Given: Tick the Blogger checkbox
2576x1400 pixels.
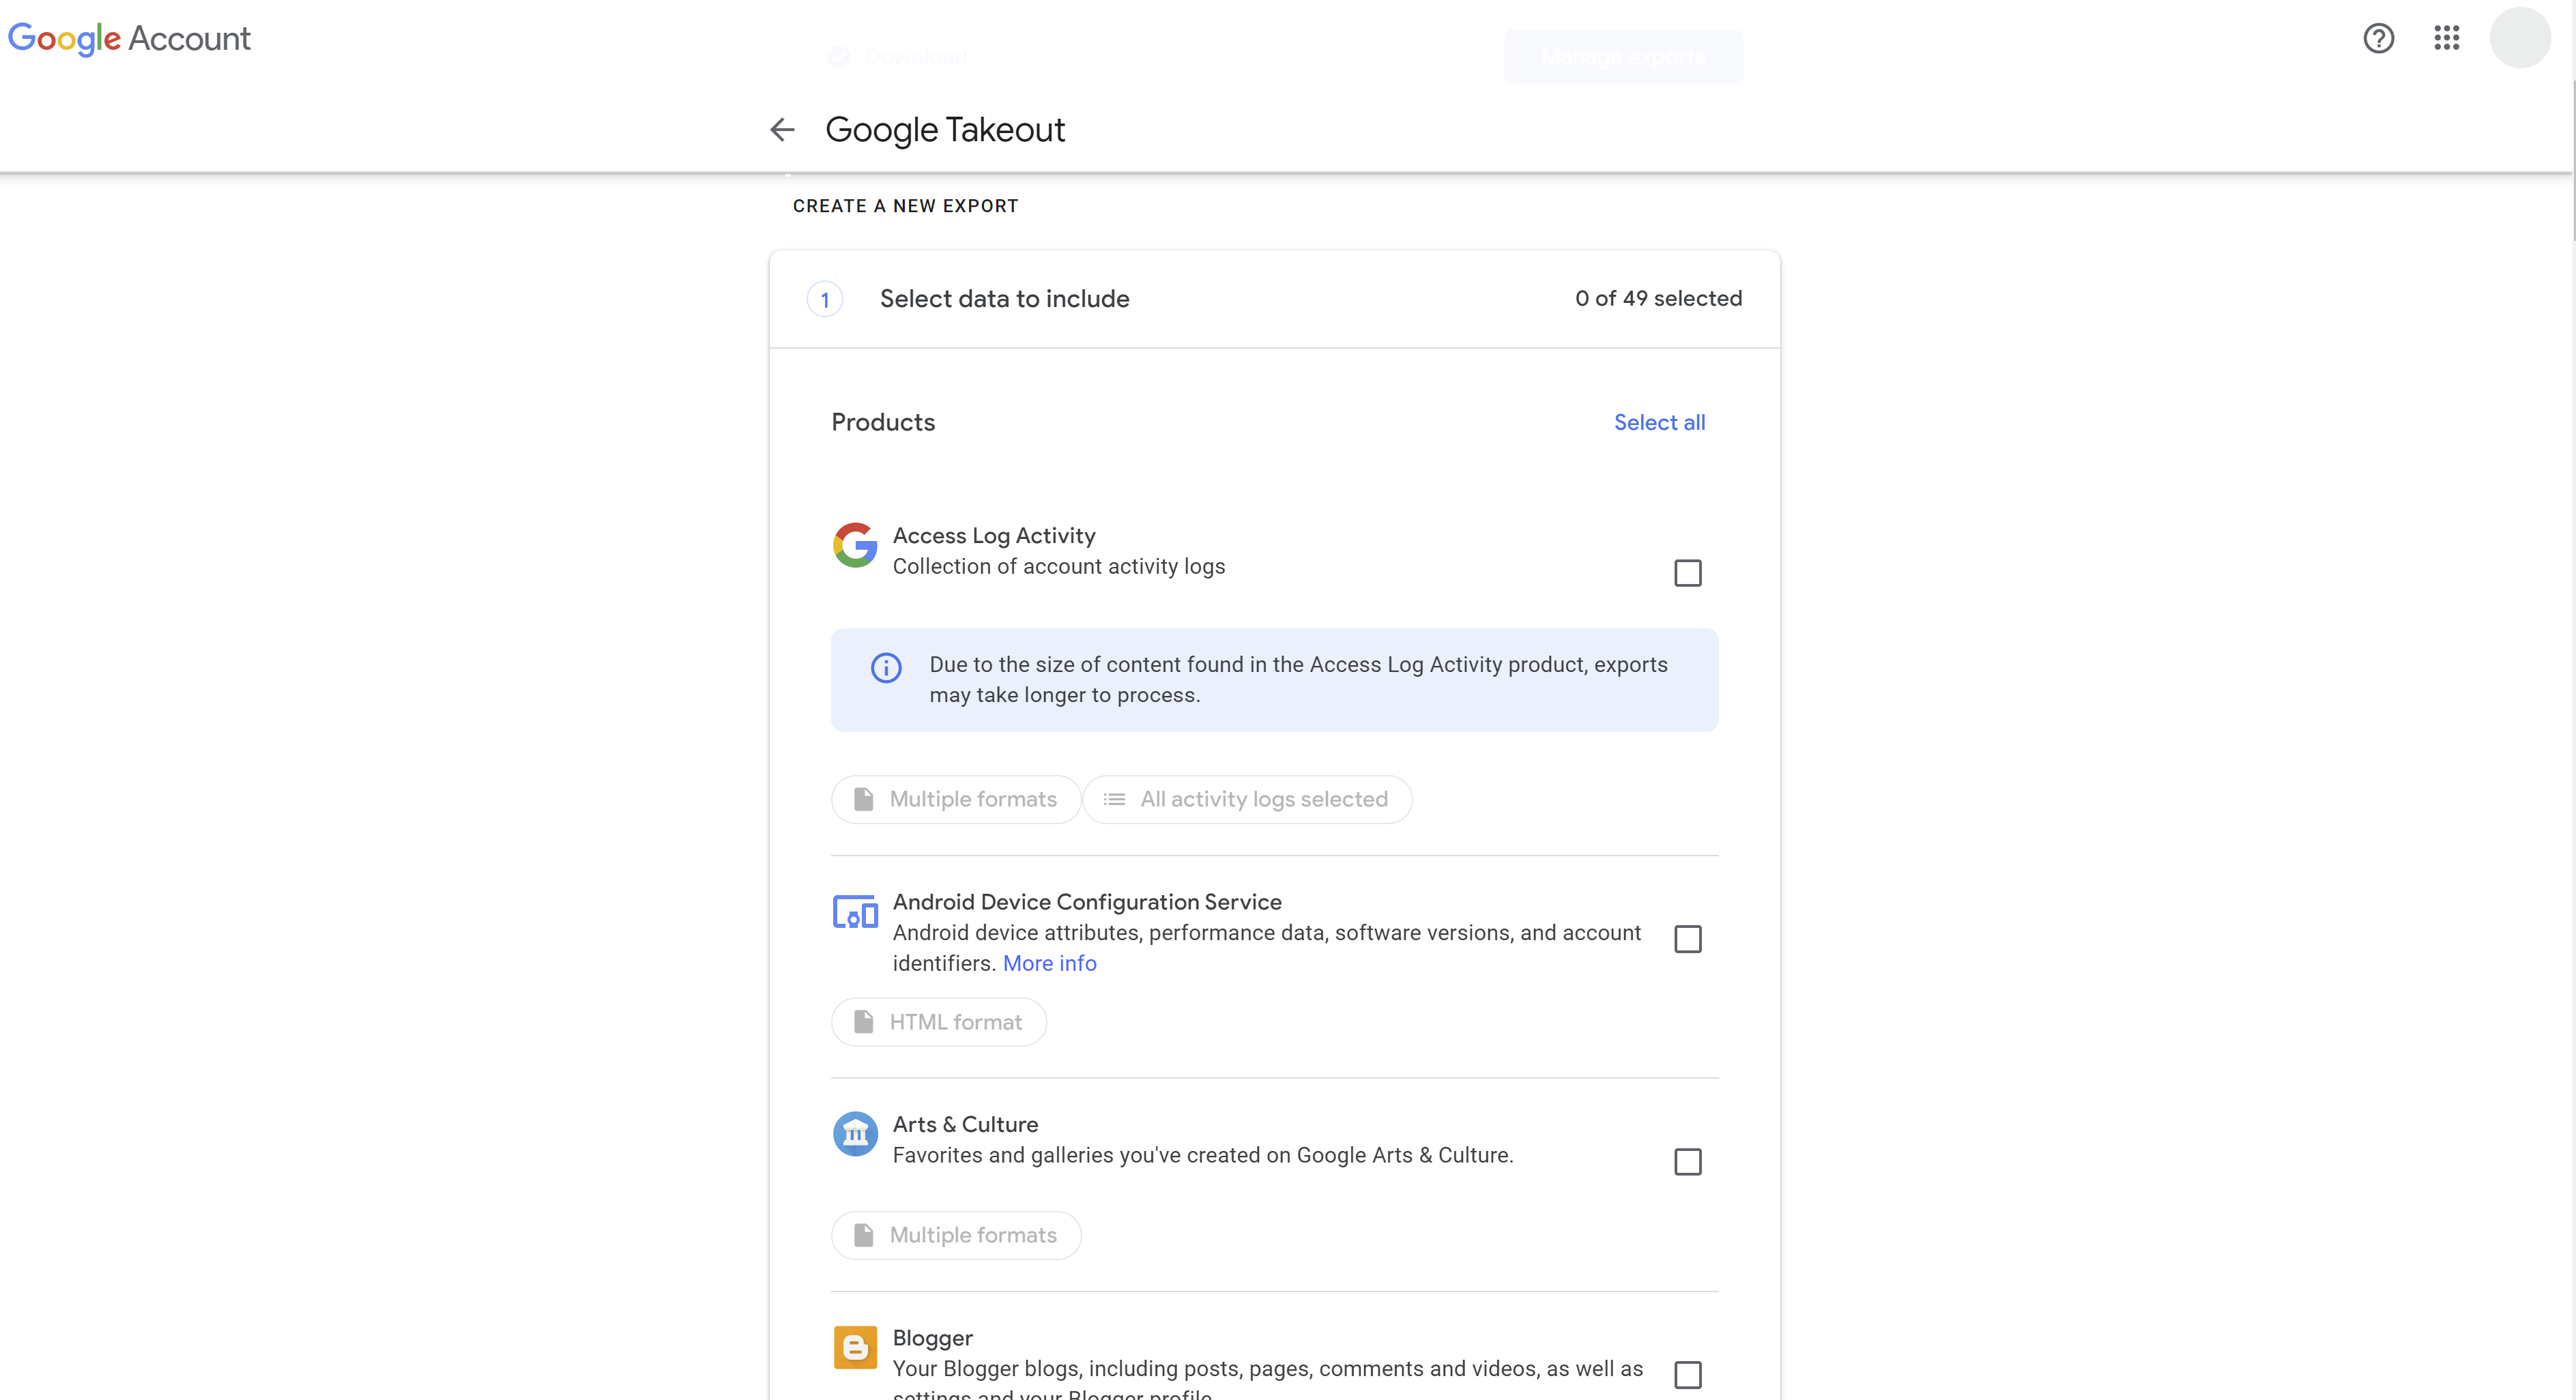Looking at the screenshot, I should [x=1687, y=1375].
